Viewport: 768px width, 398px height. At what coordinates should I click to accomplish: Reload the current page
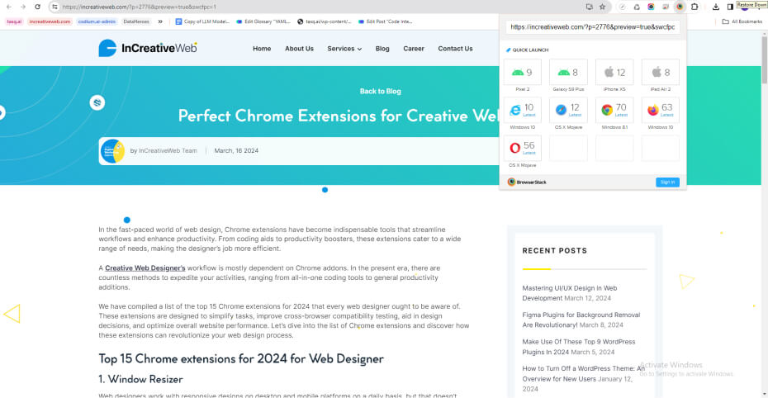tap(37, 7)
